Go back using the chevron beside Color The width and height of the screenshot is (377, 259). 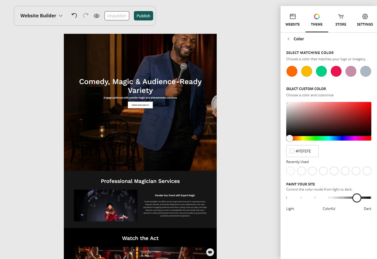coord(288,39)
